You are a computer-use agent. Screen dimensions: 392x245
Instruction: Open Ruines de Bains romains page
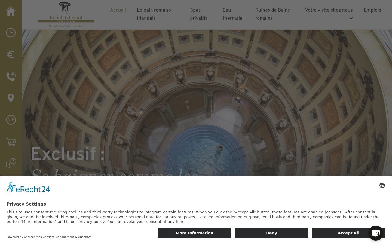point(272,14)
